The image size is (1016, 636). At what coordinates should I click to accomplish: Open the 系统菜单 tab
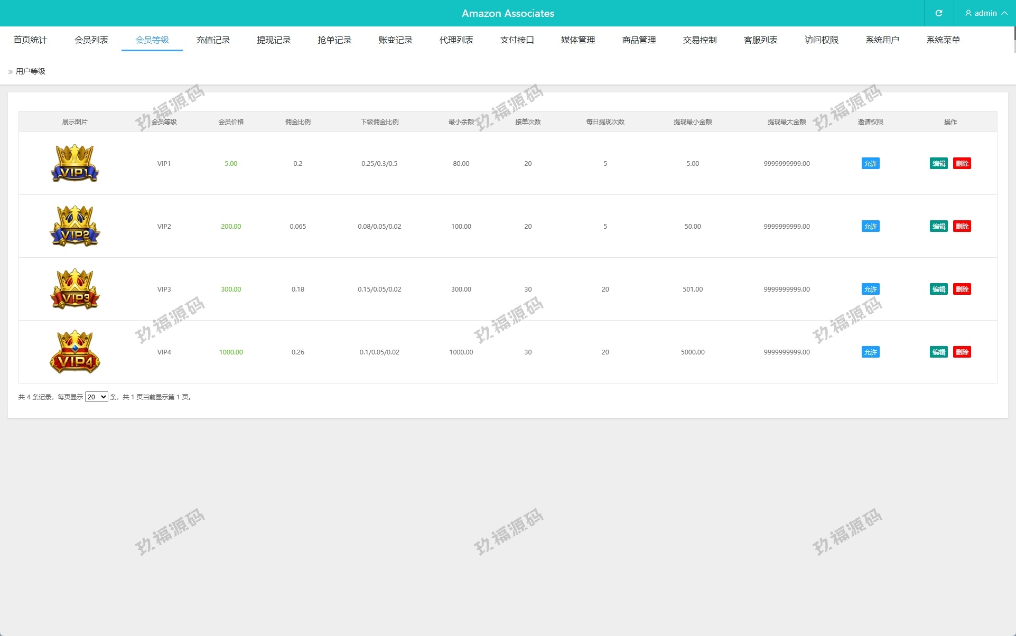pos(943,40)
